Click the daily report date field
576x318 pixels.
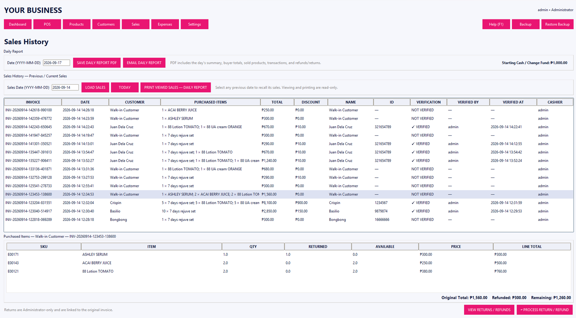coord(57,63)
